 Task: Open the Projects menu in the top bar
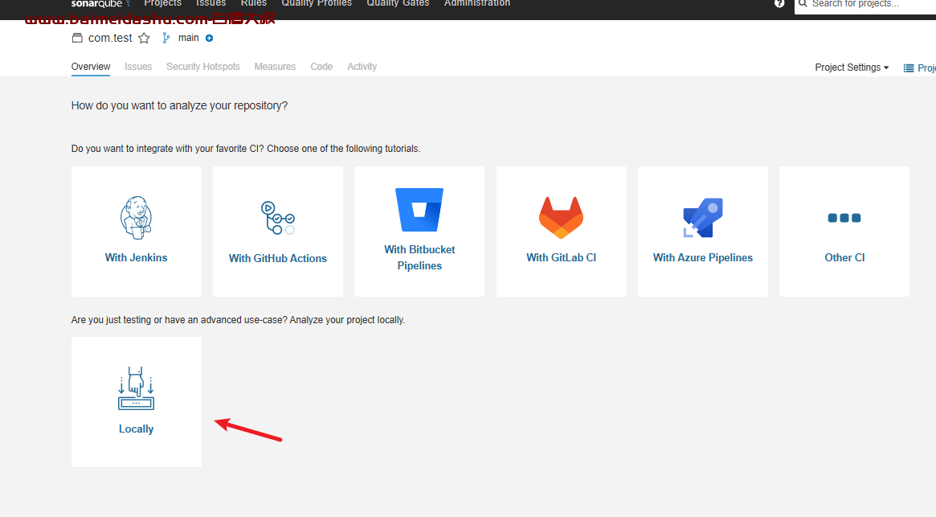pyautogui.click(x=162, y=3)
